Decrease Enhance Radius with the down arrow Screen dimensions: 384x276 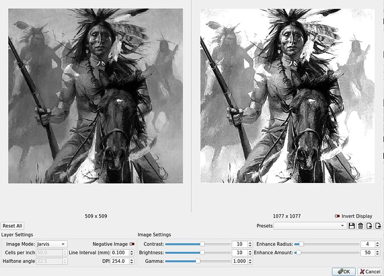[378, 246]
